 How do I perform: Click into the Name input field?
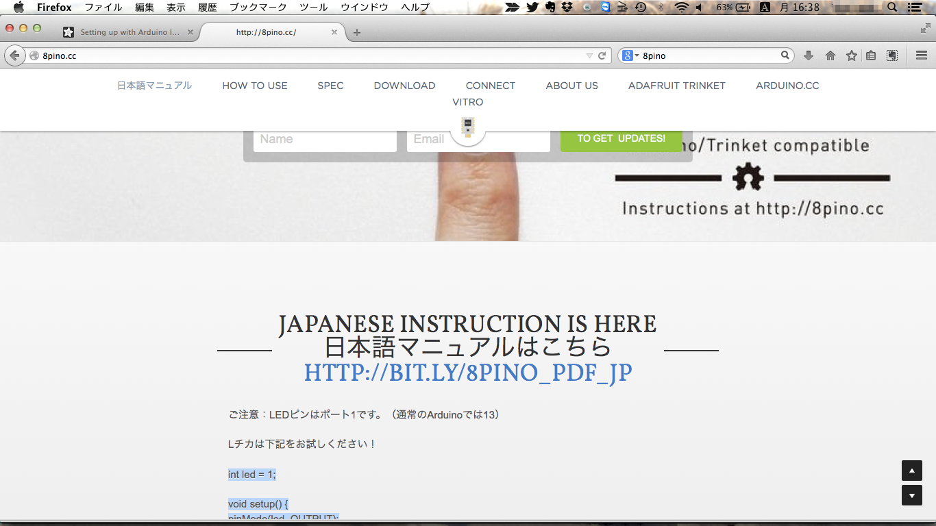pyautogui.click(x=325, y=140)
